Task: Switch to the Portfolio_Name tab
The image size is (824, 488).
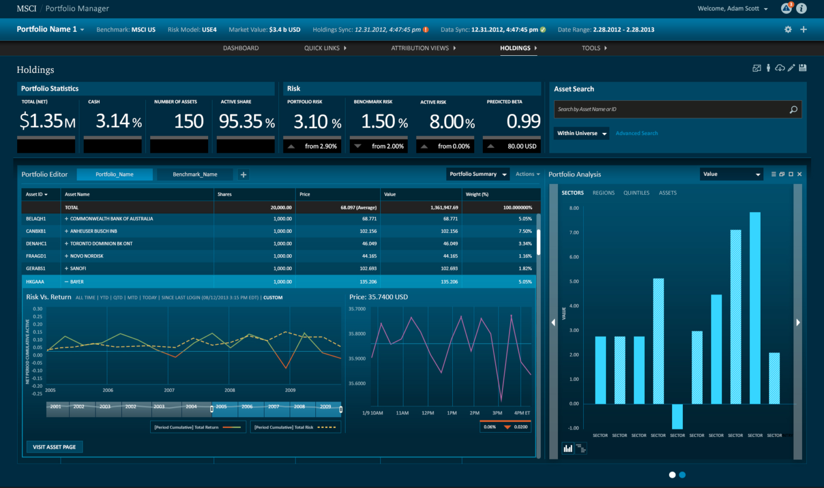Action: coord(115,174)
